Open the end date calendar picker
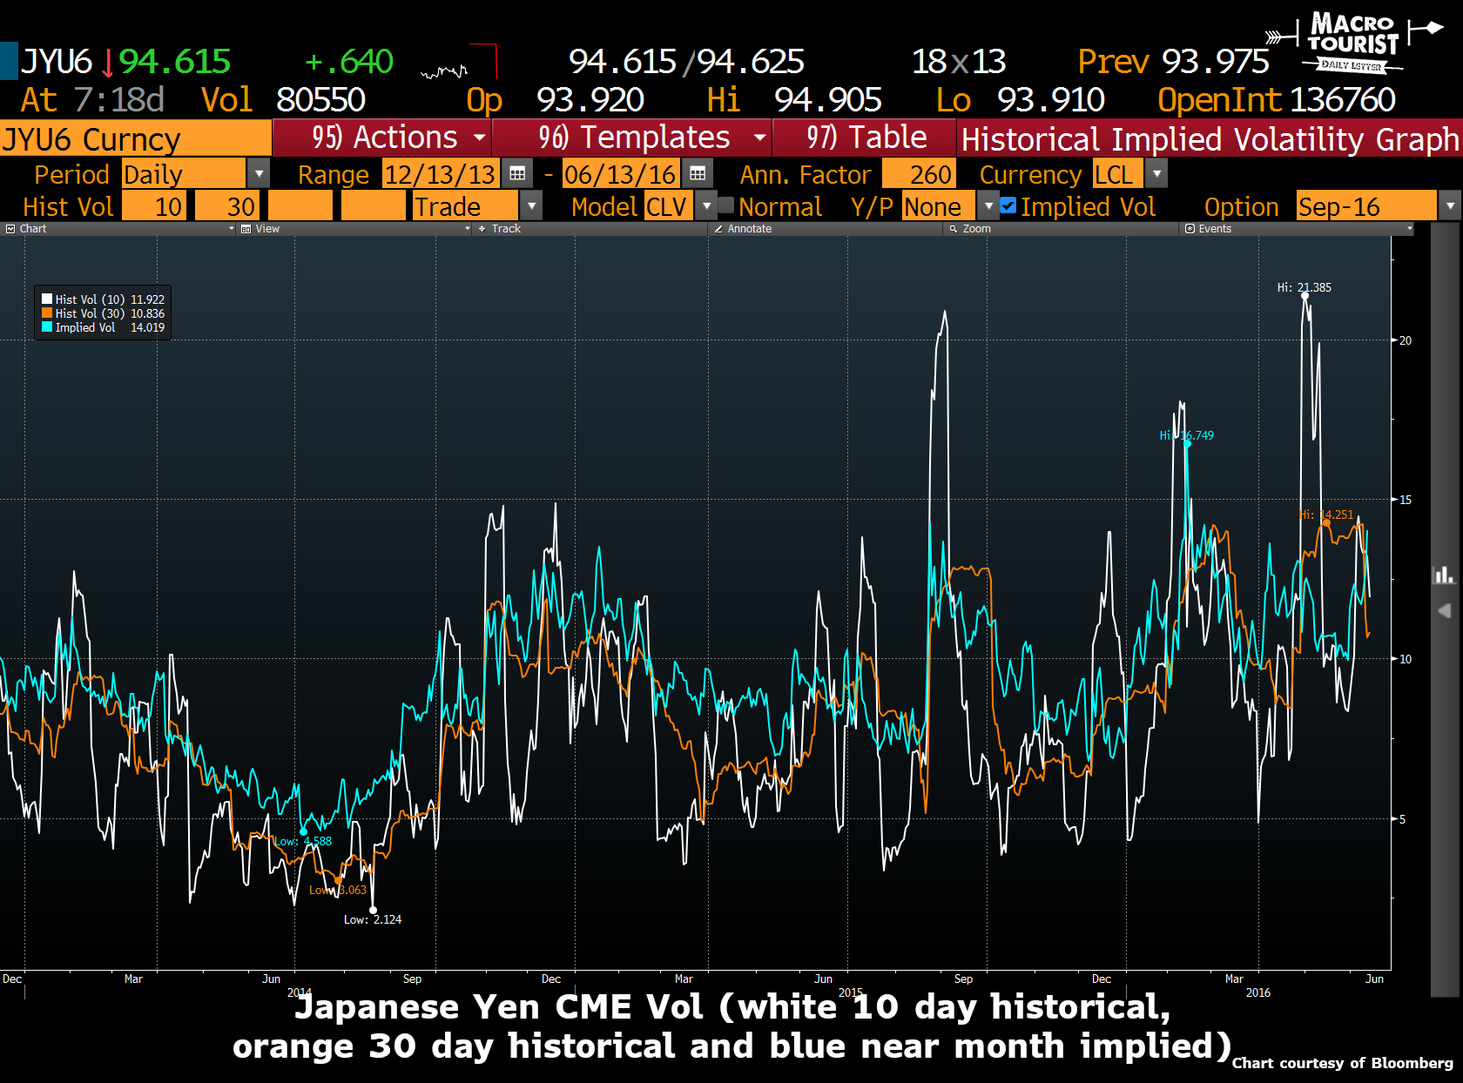This screenshot has width=1463, height=1083. coord(698,174)
